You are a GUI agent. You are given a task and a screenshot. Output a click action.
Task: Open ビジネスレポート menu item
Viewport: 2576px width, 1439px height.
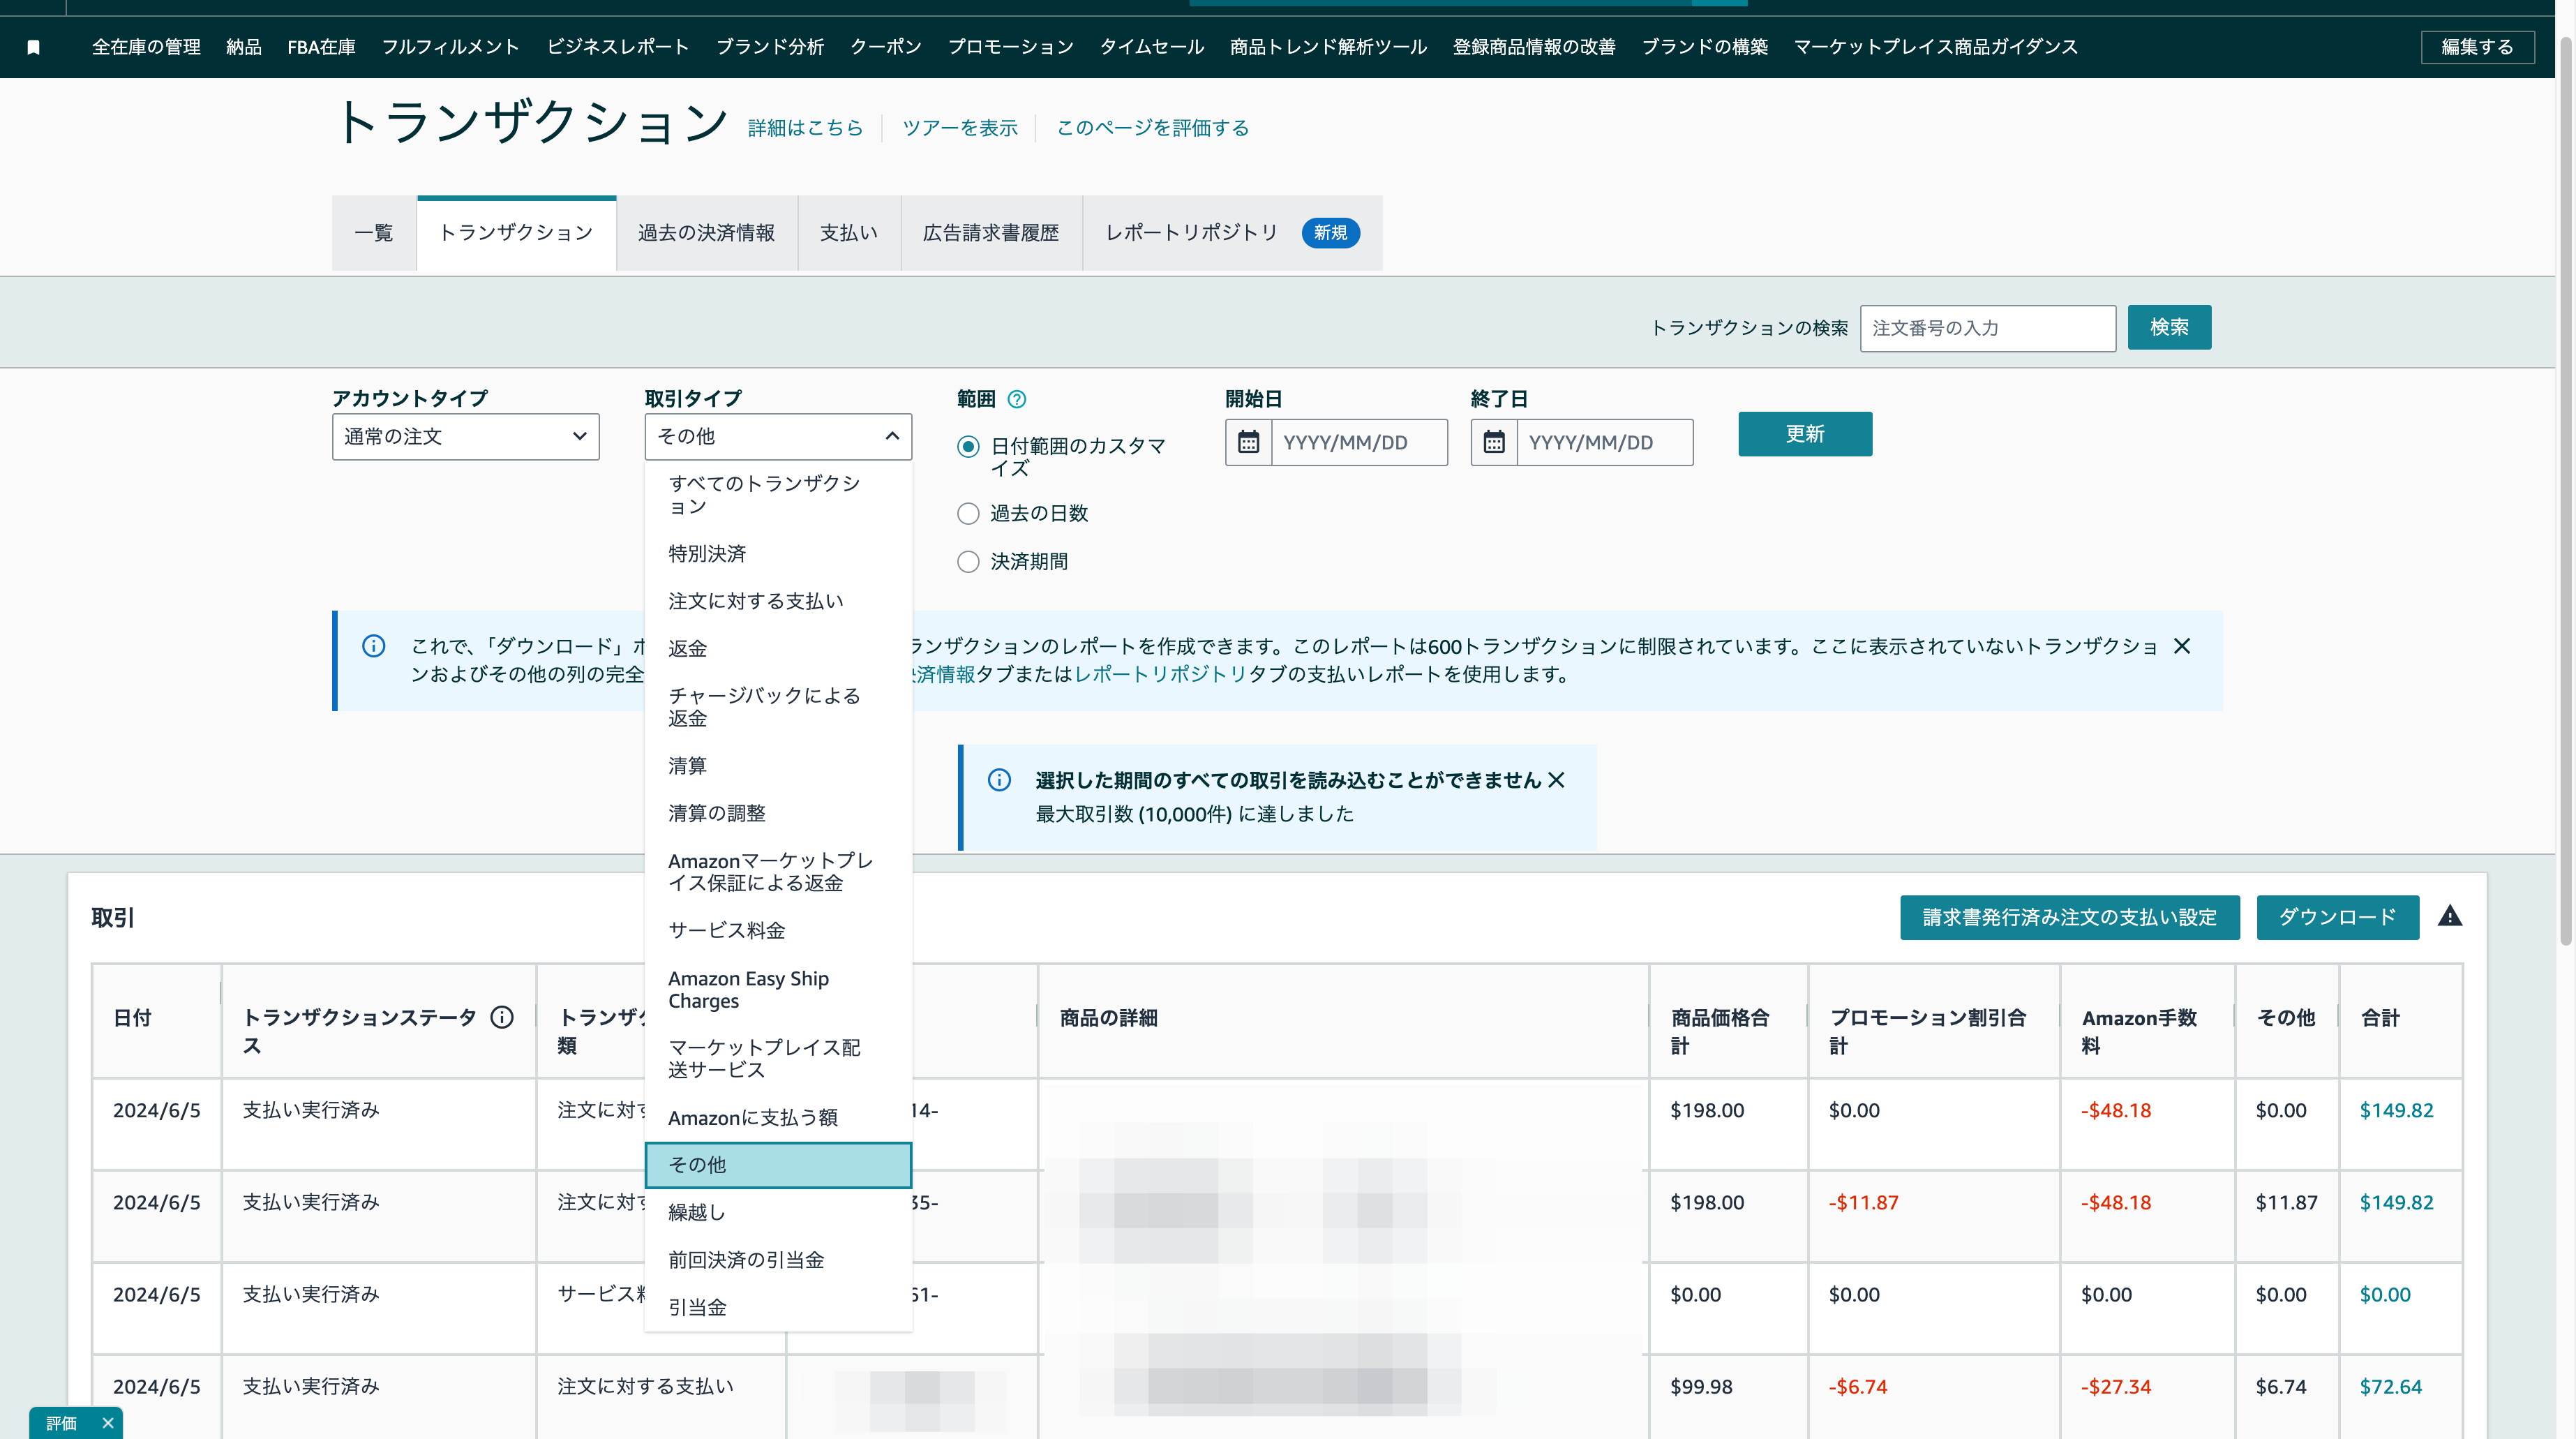click(618, 47)
